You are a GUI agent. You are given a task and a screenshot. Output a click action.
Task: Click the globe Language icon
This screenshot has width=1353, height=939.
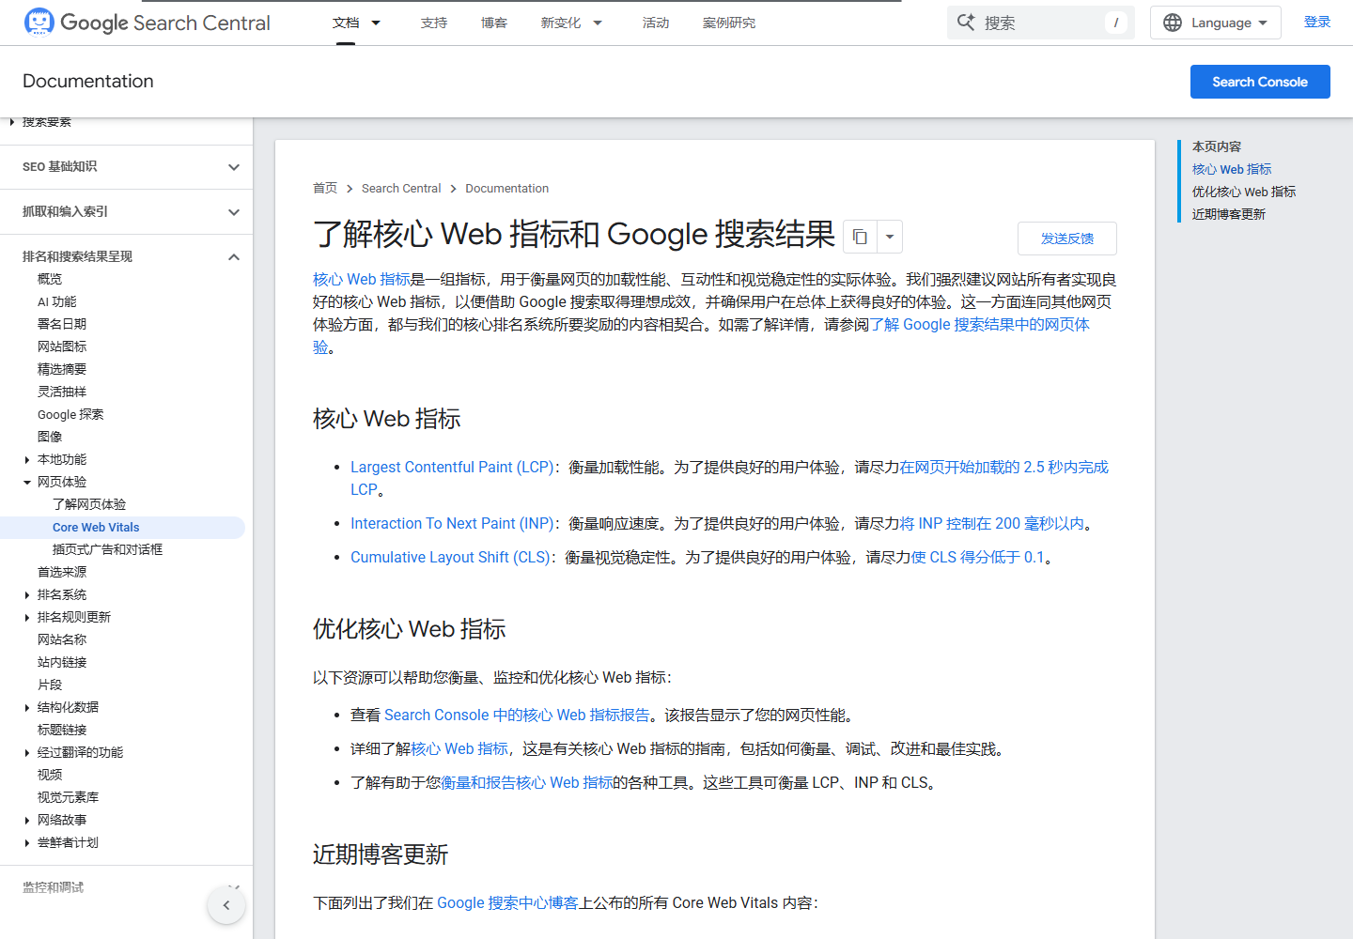[x=1173, y=23]
